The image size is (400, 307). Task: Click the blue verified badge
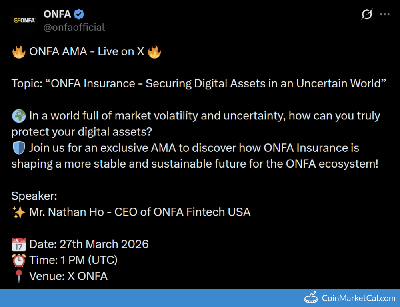coord(79,14)
